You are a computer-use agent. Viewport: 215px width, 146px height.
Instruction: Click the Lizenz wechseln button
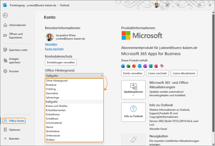click(157, 73)
